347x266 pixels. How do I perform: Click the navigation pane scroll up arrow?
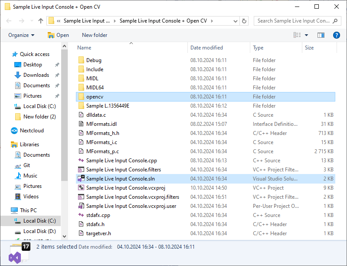click(64, 46)
